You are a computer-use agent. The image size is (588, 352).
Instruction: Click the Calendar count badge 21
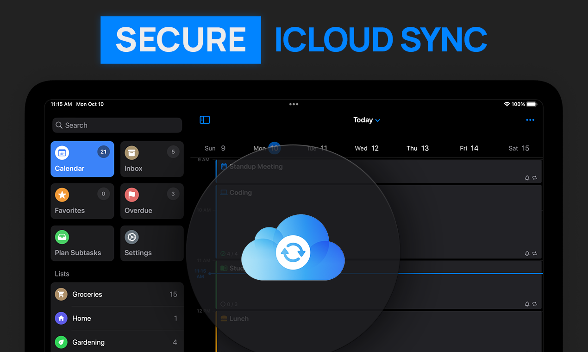pos(103,152)
